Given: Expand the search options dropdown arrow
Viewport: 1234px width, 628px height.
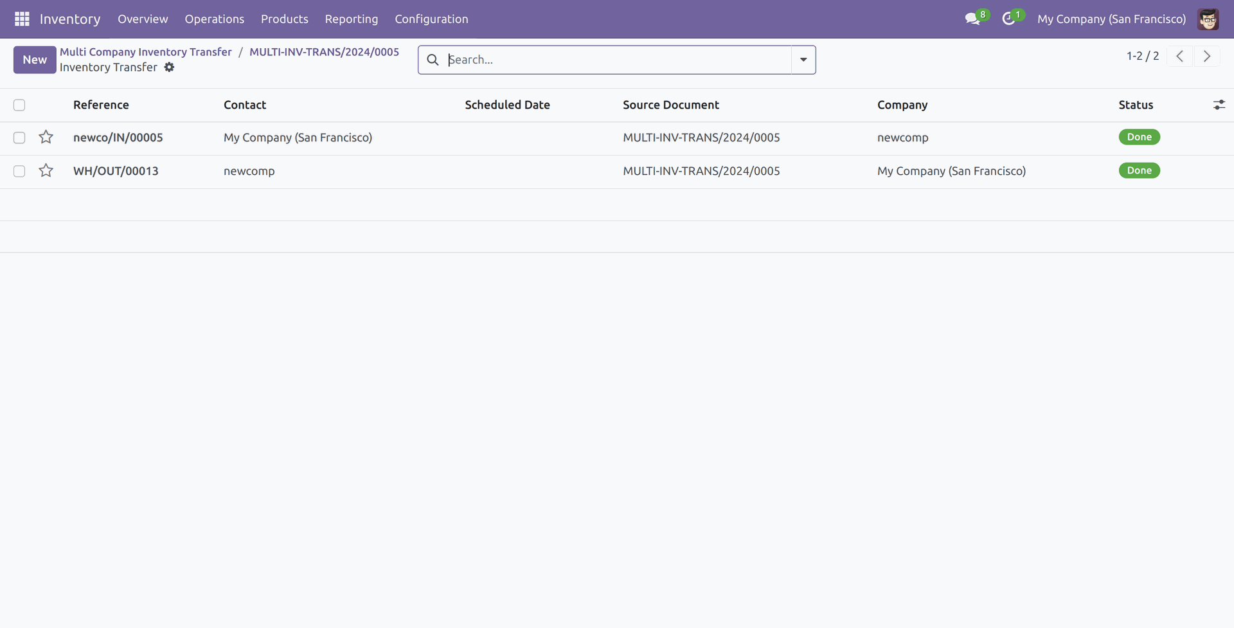Looking at the screenshot, I should (x=803, y=60).
